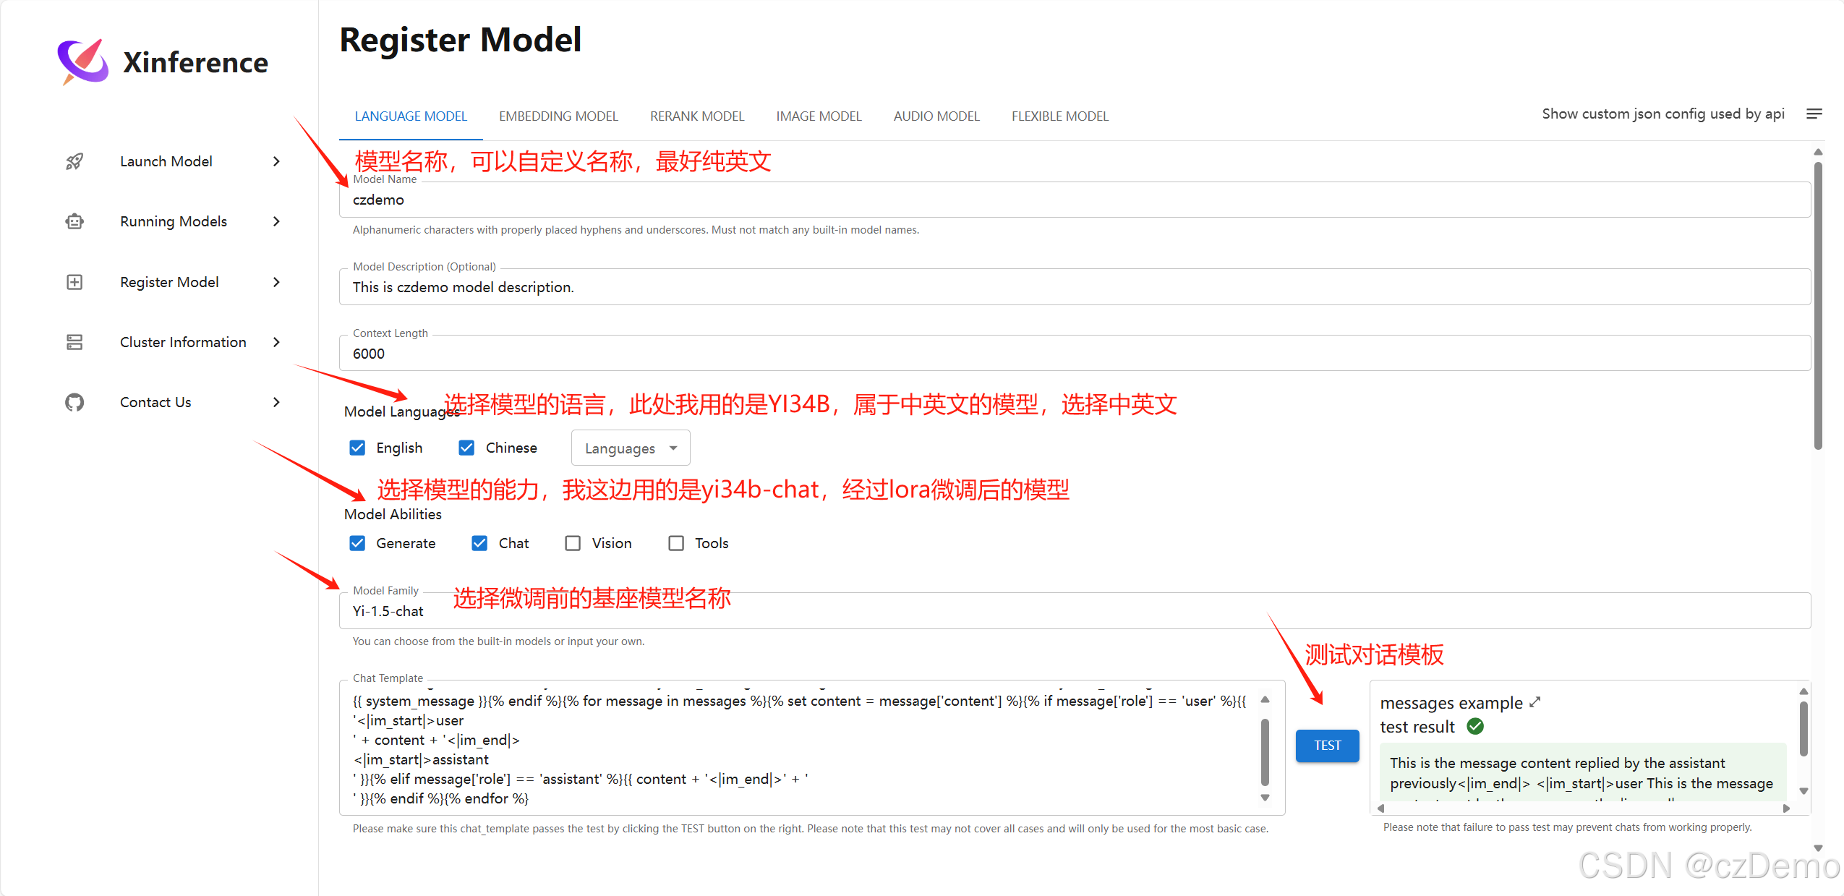Expand Launch Model chevron
The height and width of the screenshot is (896, 1844).
276,161
